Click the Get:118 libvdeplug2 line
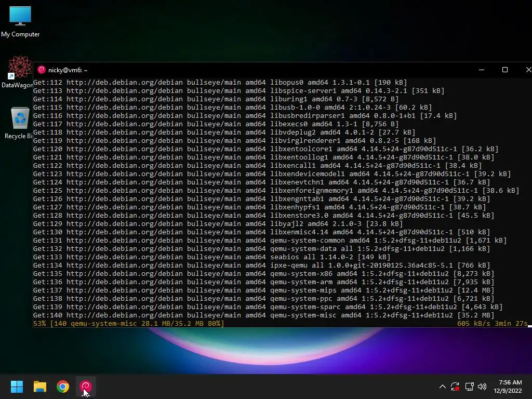Image resolution: width=532 pixels, height=399 pixels. coord(224,132)
